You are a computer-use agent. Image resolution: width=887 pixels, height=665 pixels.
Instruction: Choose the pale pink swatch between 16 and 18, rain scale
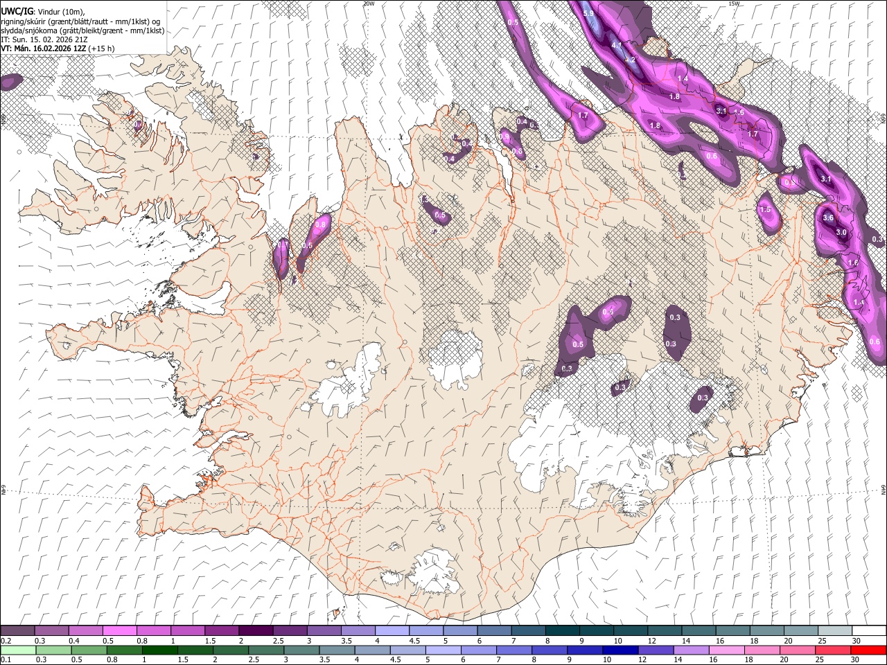pos(726,650)
